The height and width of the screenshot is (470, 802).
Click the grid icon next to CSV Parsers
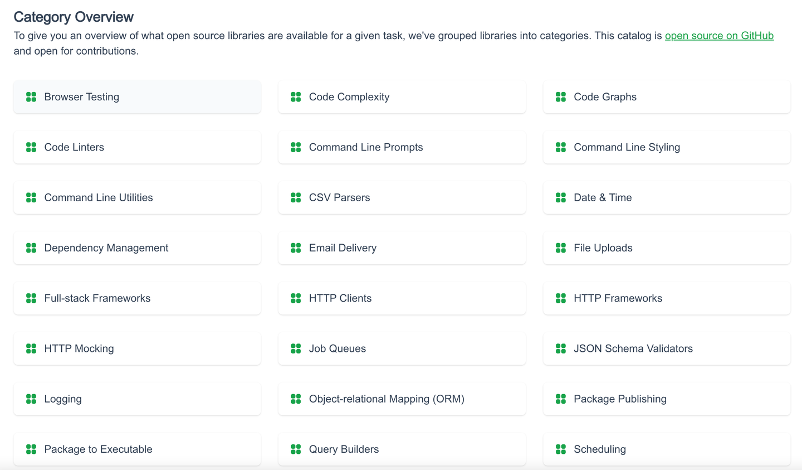296,197
